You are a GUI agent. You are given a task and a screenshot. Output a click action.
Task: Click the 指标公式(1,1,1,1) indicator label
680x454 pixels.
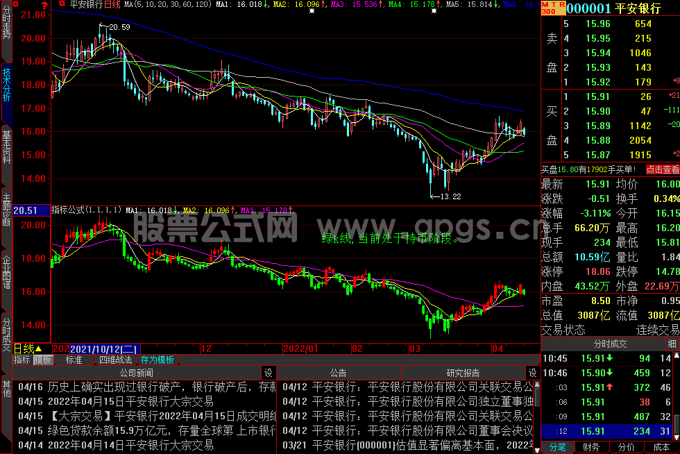point(87,210)
